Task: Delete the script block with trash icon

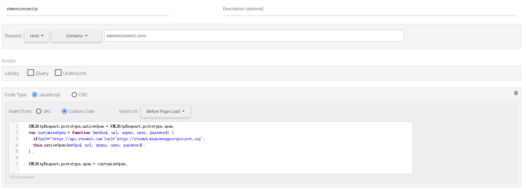Action: pyautogui.click(x=516, y=93)
